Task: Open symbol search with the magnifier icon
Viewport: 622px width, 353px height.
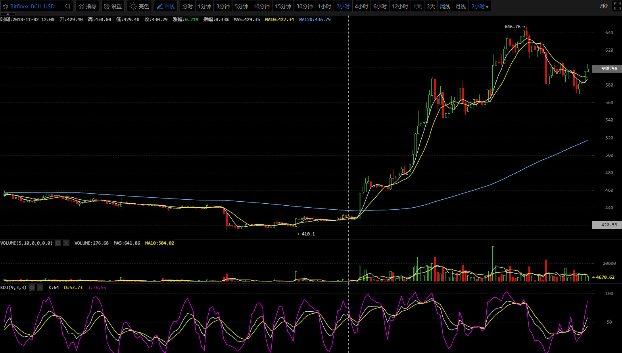Action: pyautogui.click(x=68, y=6)
